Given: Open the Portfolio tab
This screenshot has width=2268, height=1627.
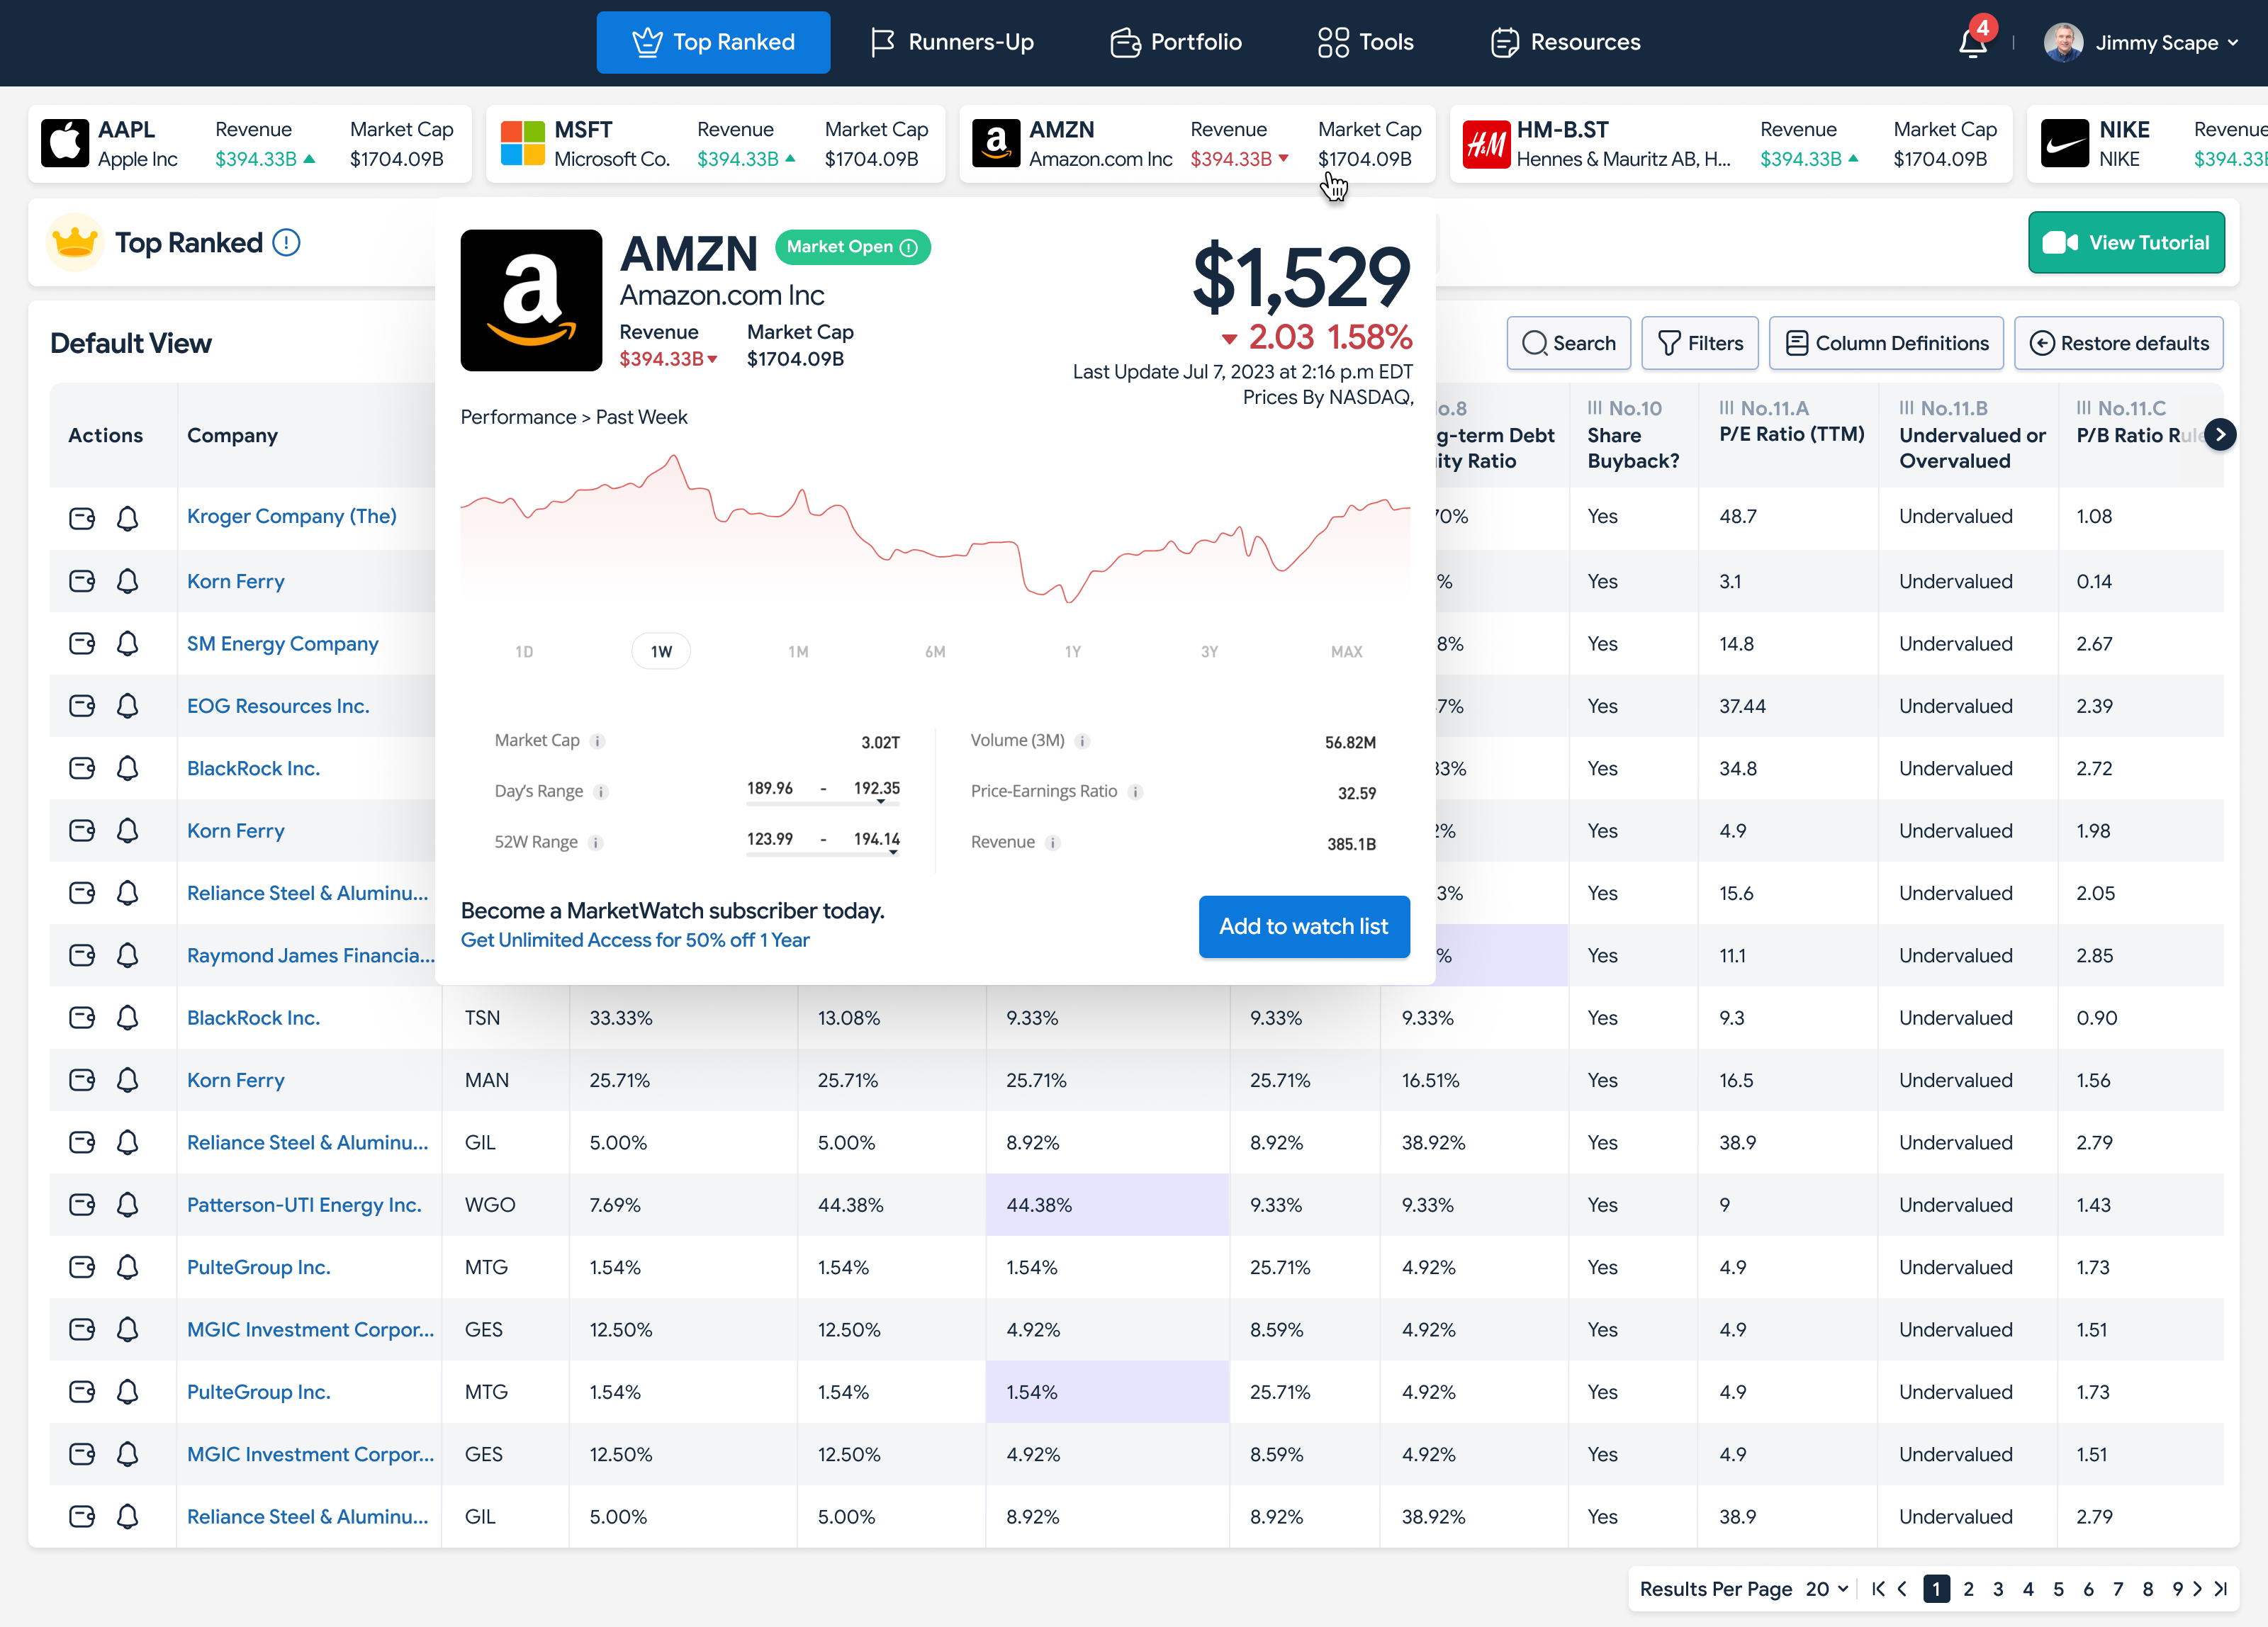Looking at the screenshot, I should click(1176, 42).
